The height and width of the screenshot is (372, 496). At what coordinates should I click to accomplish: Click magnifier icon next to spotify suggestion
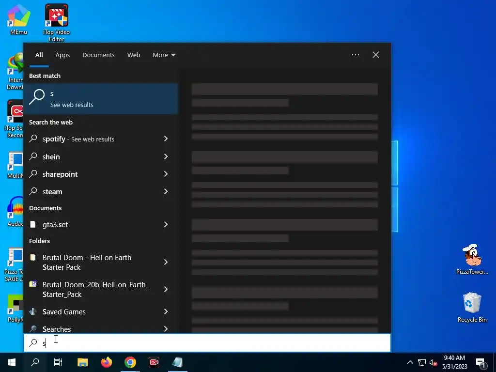[33, 138]
